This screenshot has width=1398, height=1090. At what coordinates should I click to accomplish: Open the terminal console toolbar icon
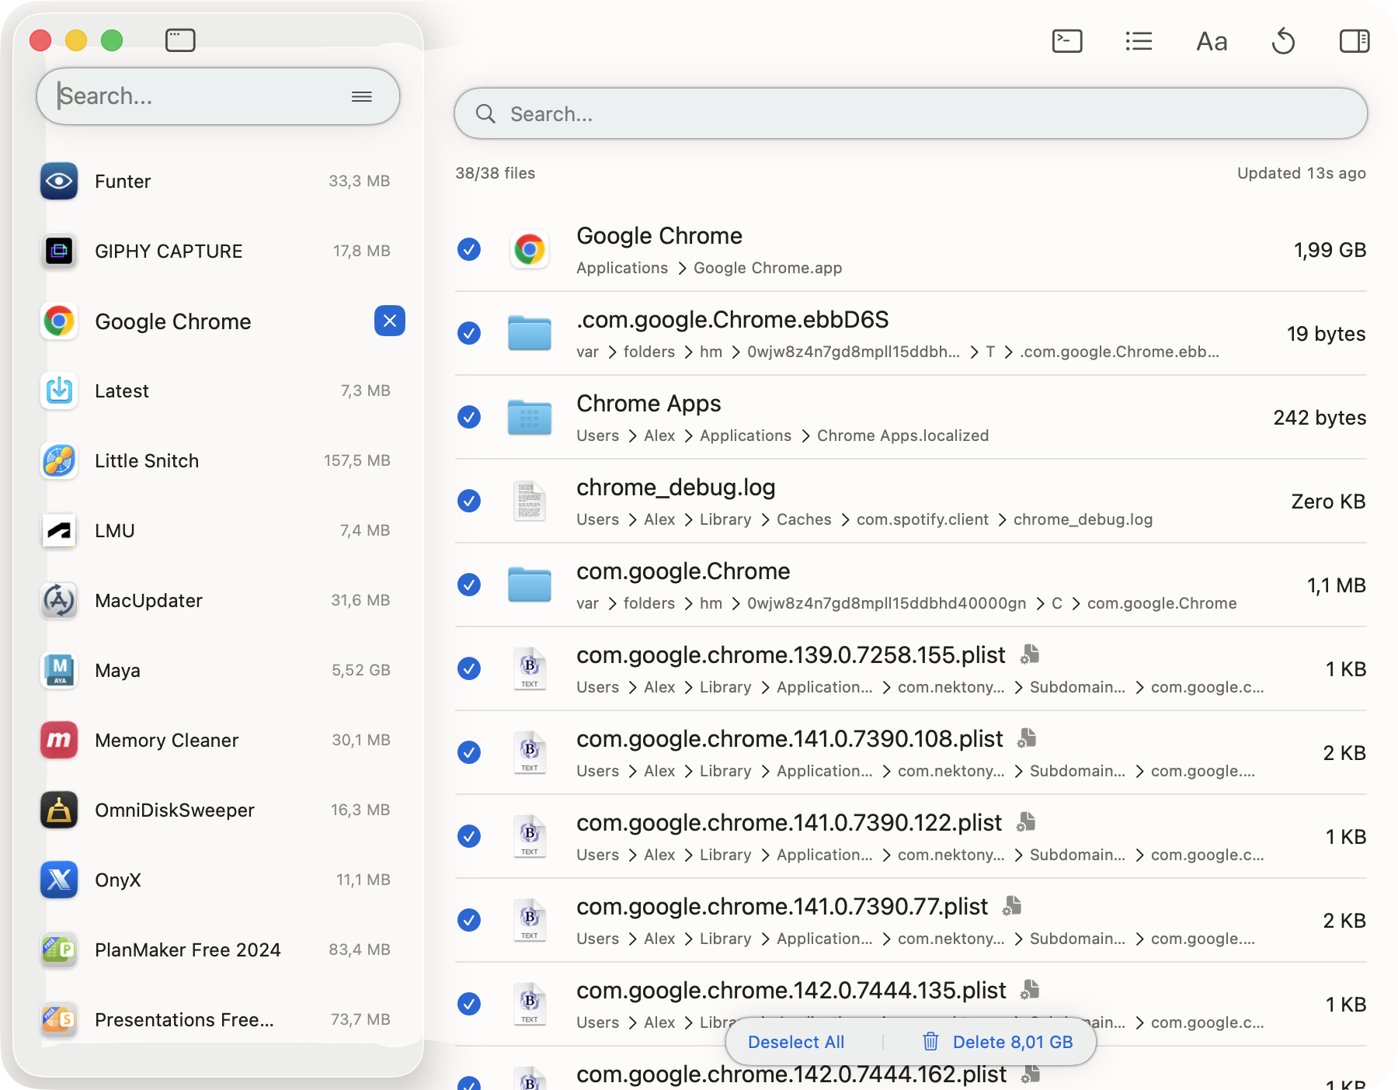tap(1067, 40)
